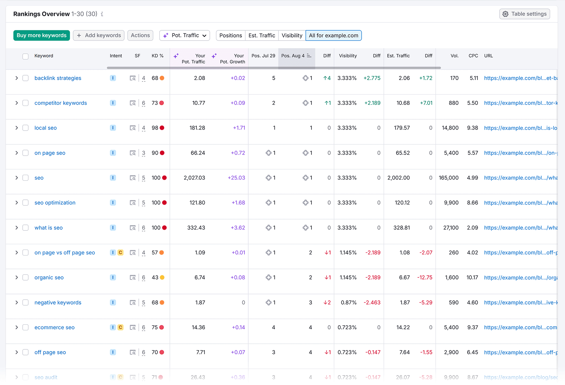The image size is (565, 385).
Task: Switch to the Positions tab
Action: (x=230, y=35)
